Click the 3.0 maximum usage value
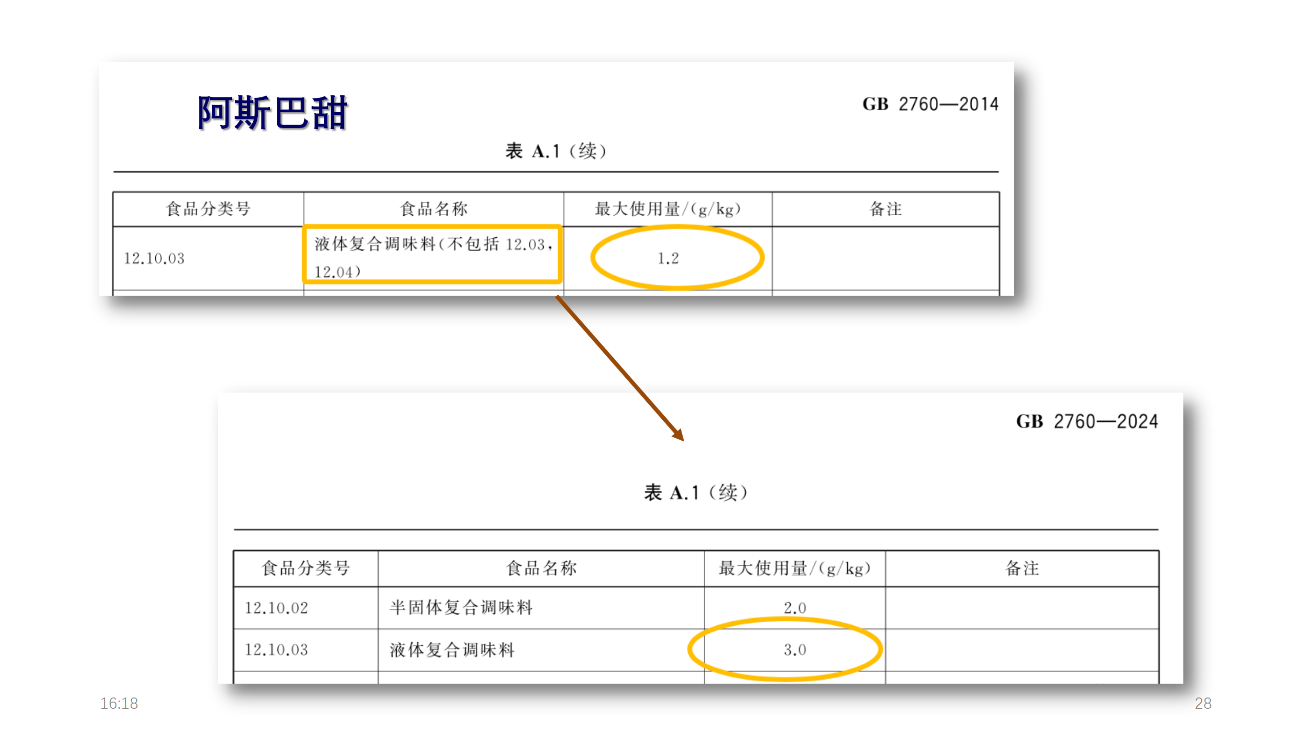Viewport: 1312px width, 738px height. click(x=795, y=650)
